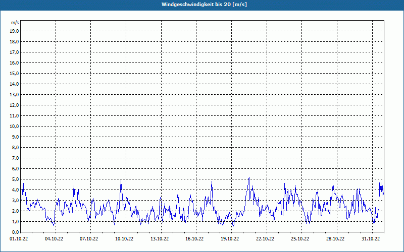Click the y-axis value 9,0
The width and height of the screenshot is (404, 252).
tap(15, 137)
